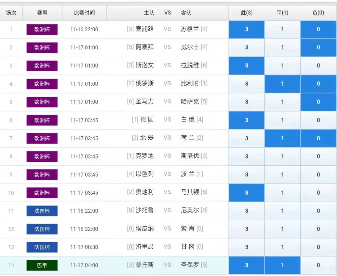This screenshot has width=337, height=276.
Task: Click home team 圣马力
Action: click(x=145, y=101)
